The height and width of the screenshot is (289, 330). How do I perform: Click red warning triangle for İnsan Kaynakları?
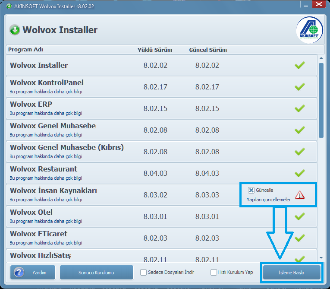click(300, 195)
